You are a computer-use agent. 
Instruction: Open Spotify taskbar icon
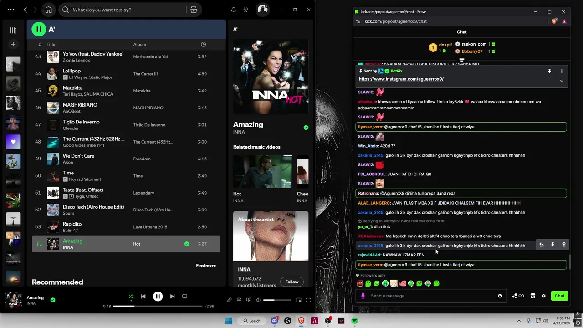point(354,321)
